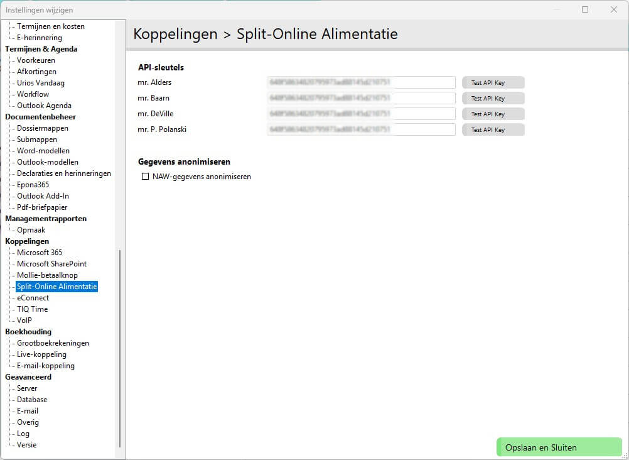The width and height of the screenshot is (629, 460).
Task: Select the Koppelingen category
Action: 27,241
